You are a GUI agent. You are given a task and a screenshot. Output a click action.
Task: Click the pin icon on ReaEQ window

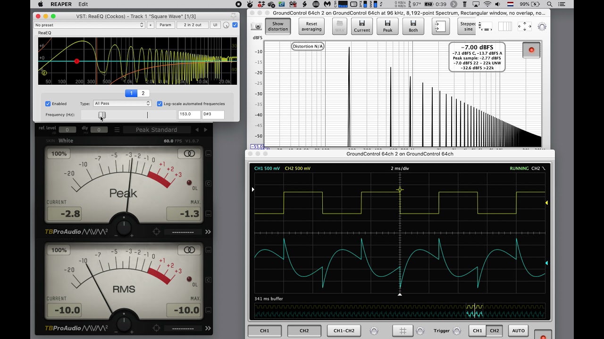pyautogui.click(x=233, y=16)
